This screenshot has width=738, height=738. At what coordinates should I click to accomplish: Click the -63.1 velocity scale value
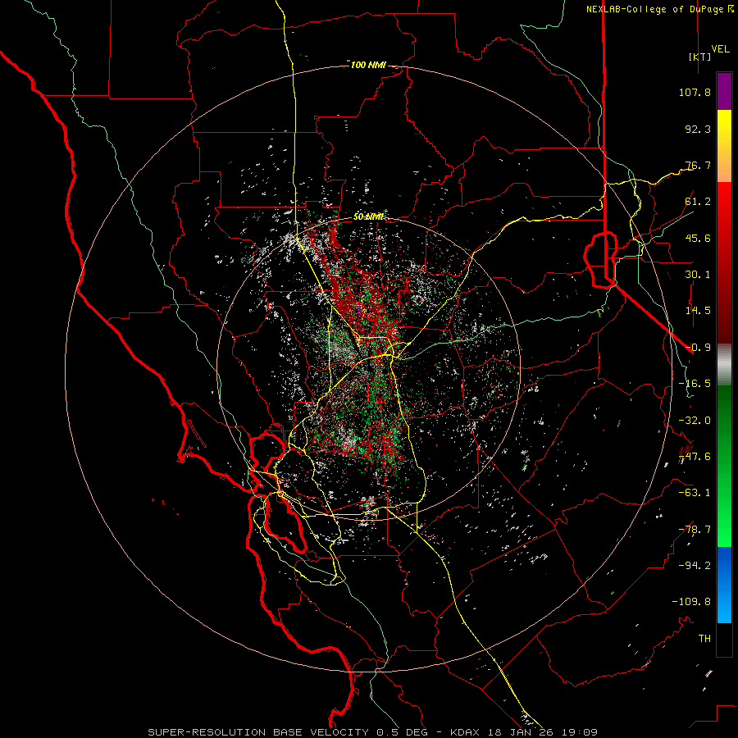(695, 493)
